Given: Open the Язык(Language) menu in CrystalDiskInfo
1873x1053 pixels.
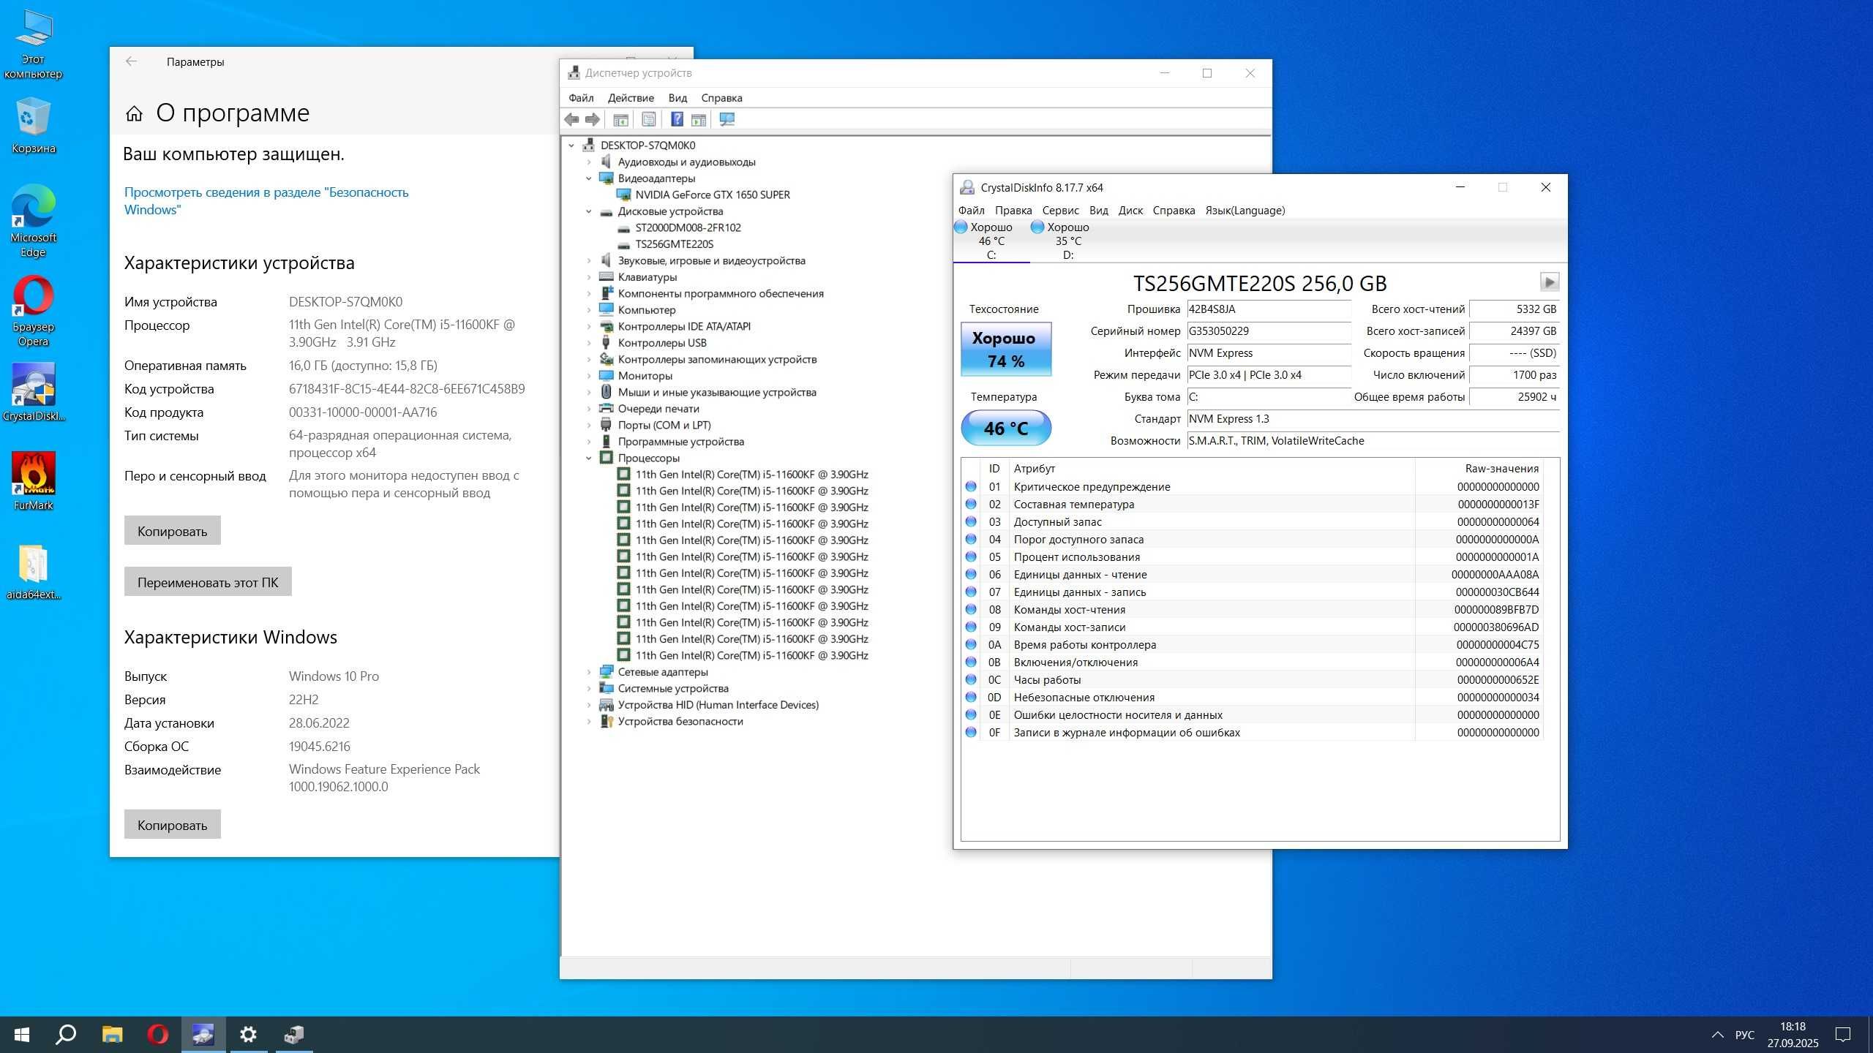Looking at the screenshot, I should click(x=1245, y=211).
